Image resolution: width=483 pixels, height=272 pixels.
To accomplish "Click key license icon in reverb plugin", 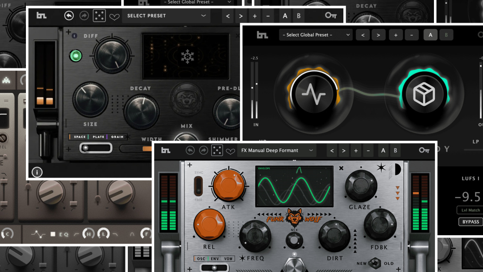I will coord(331,16).
